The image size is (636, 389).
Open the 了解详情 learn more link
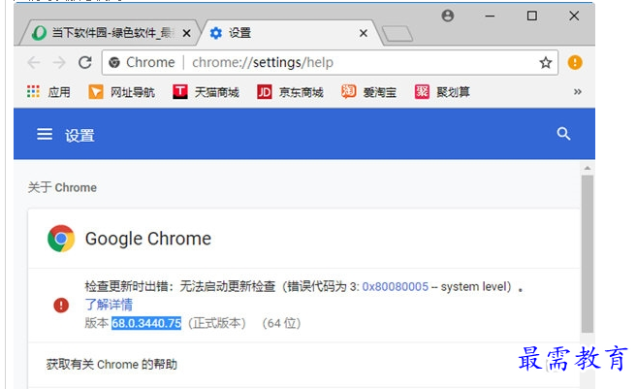(x=109, y=305)
